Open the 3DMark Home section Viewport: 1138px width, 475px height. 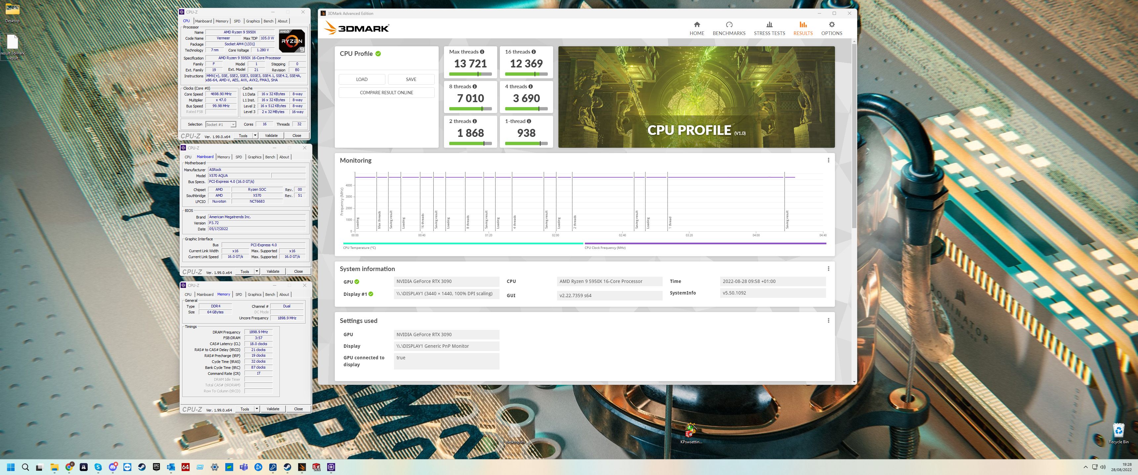click(x=697, y=29)
